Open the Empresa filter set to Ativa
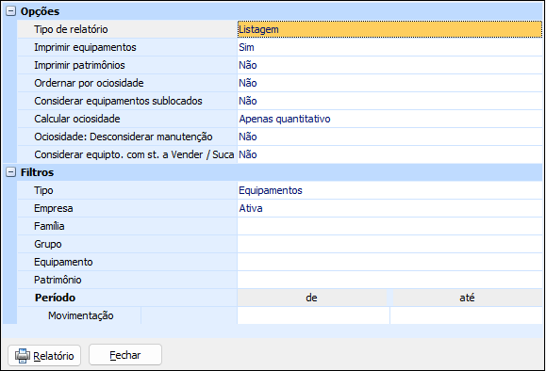Image resolution: width=546 pixels, height=371 pixels. (389, 208)
